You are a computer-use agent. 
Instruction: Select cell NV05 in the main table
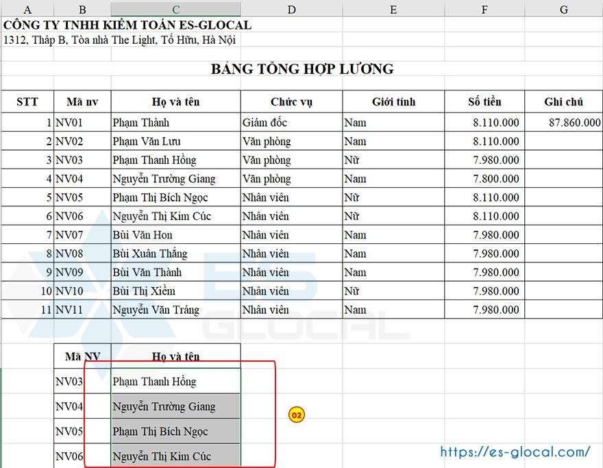click(x=82, y=197)
